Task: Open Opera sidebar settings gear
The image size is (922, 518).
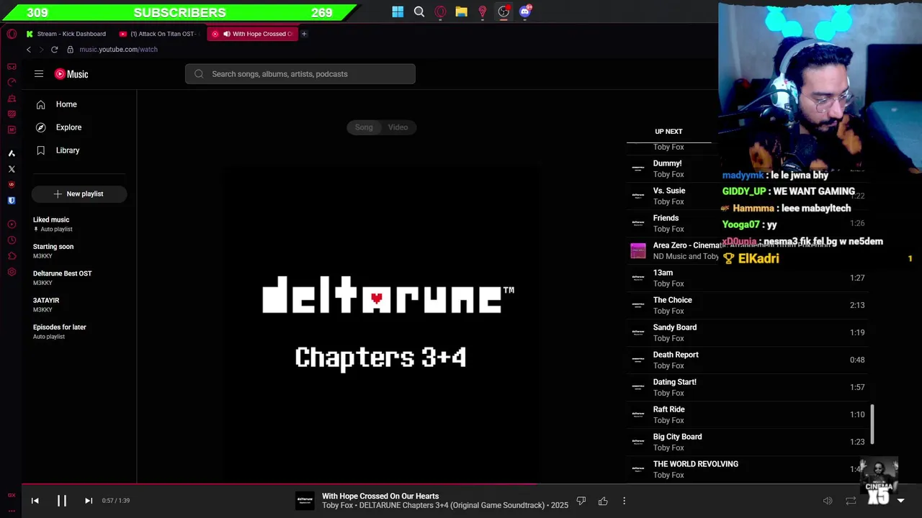Action: click(x=12, y=272)
